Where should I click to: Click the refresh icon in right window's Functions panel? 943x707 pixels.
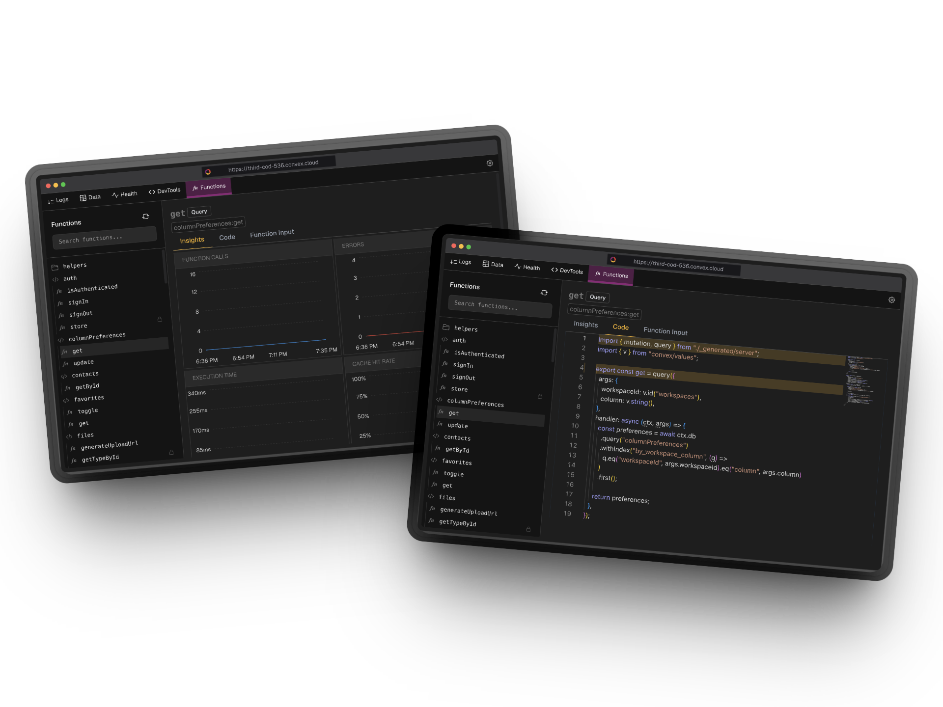544,293
